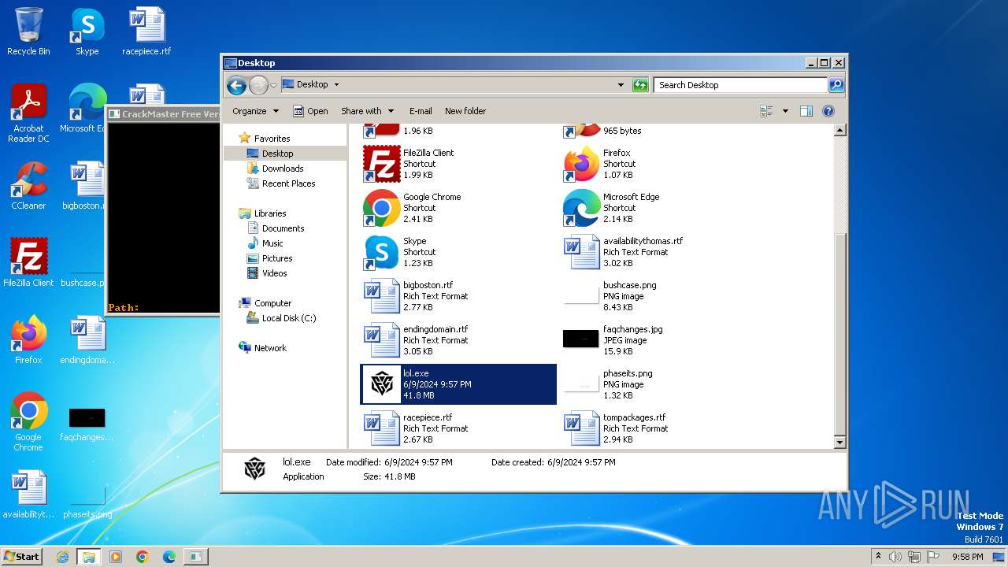Toggle the preview pane button
Image resolution: width=1008 pixels, height=567 pixels.
click(806, 111)
